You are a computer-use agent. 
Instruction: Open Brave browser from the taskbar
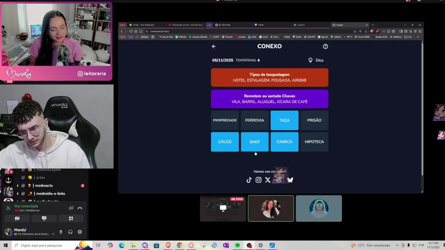coord(168,245)
